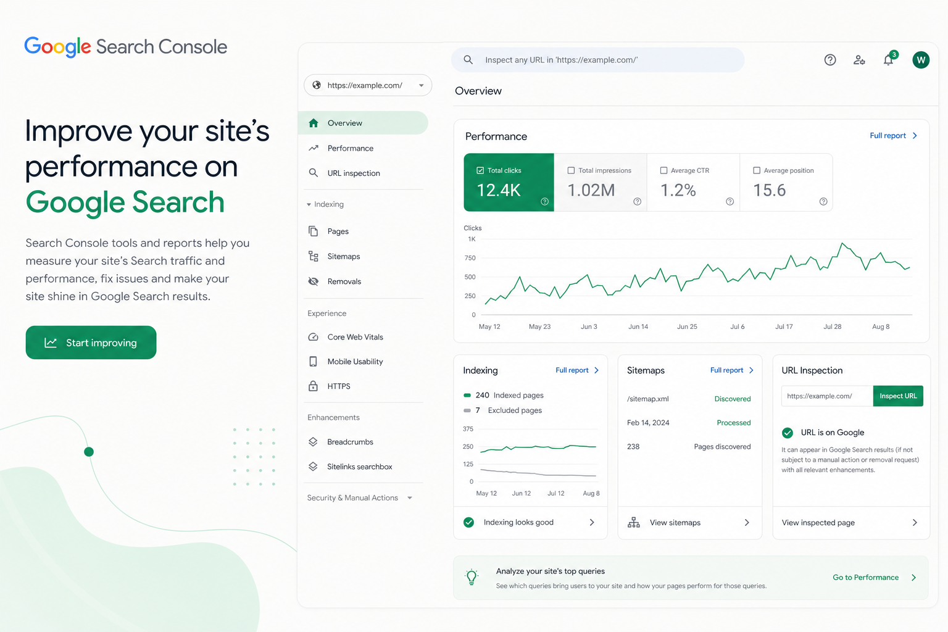Image resolution: width=948 pixels, height=632 pixels.
Task: Check the Average position checkbox
Action: coord(757,170)
